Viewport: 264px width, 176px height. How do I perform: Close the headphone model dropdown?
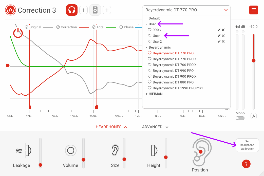226,10
